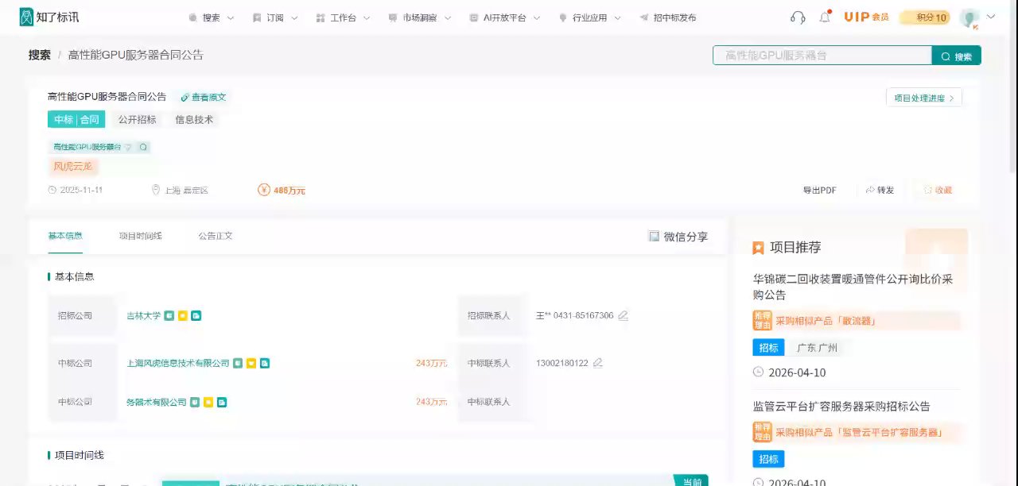
Task: Open 吉林大学 company link
Action: tap(143, 315)
